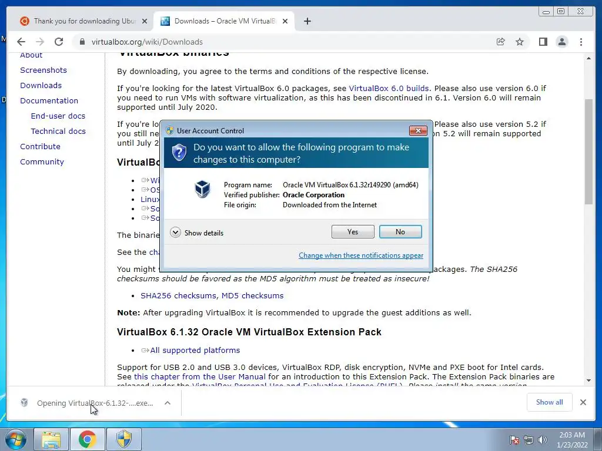Open Contribute link in sidebar
Image resolution: width=602 pixels, height=451 pixels.
[40, 146]
